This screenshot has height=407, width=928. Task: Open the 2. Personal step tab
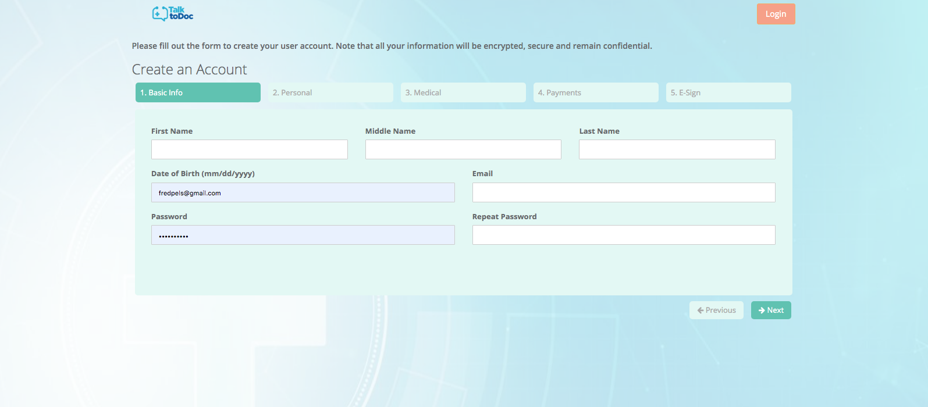(330, 92)
